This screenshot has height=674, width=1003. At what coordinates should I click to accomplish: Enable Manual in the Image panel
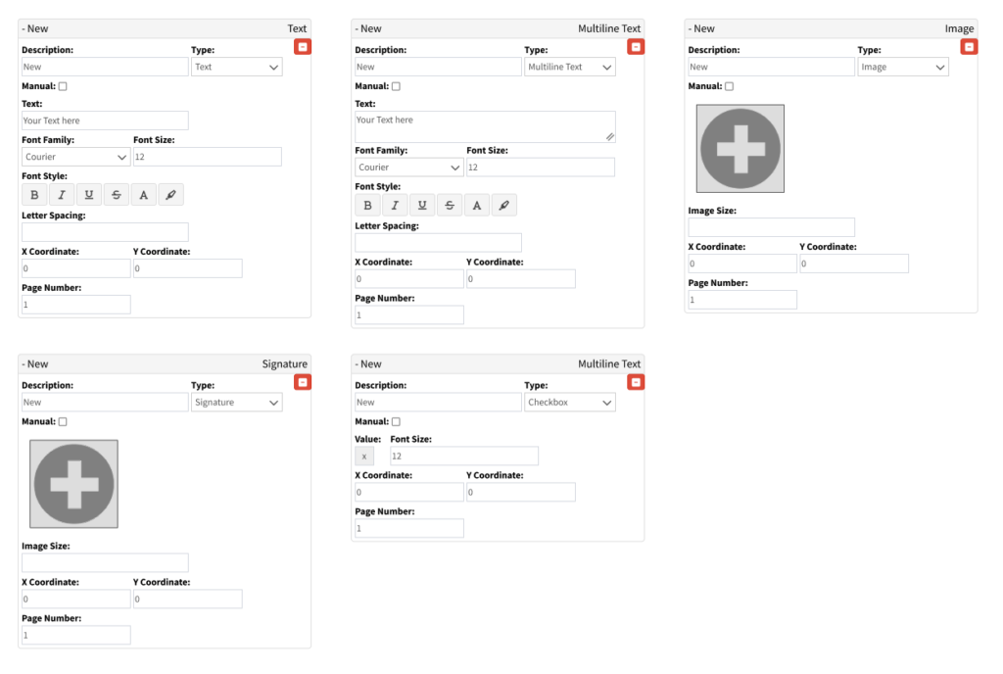[729, 86]
